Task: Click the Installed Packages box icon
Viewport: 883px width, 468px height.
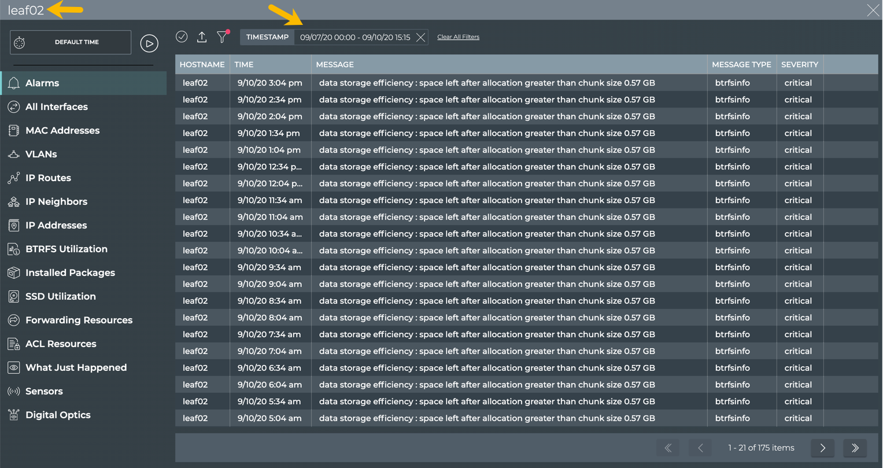Action: 14,273
